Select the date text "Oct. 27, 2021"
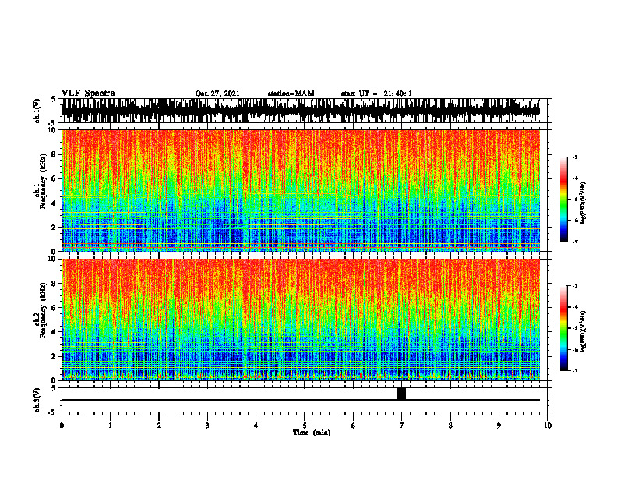 pos(217,94)
